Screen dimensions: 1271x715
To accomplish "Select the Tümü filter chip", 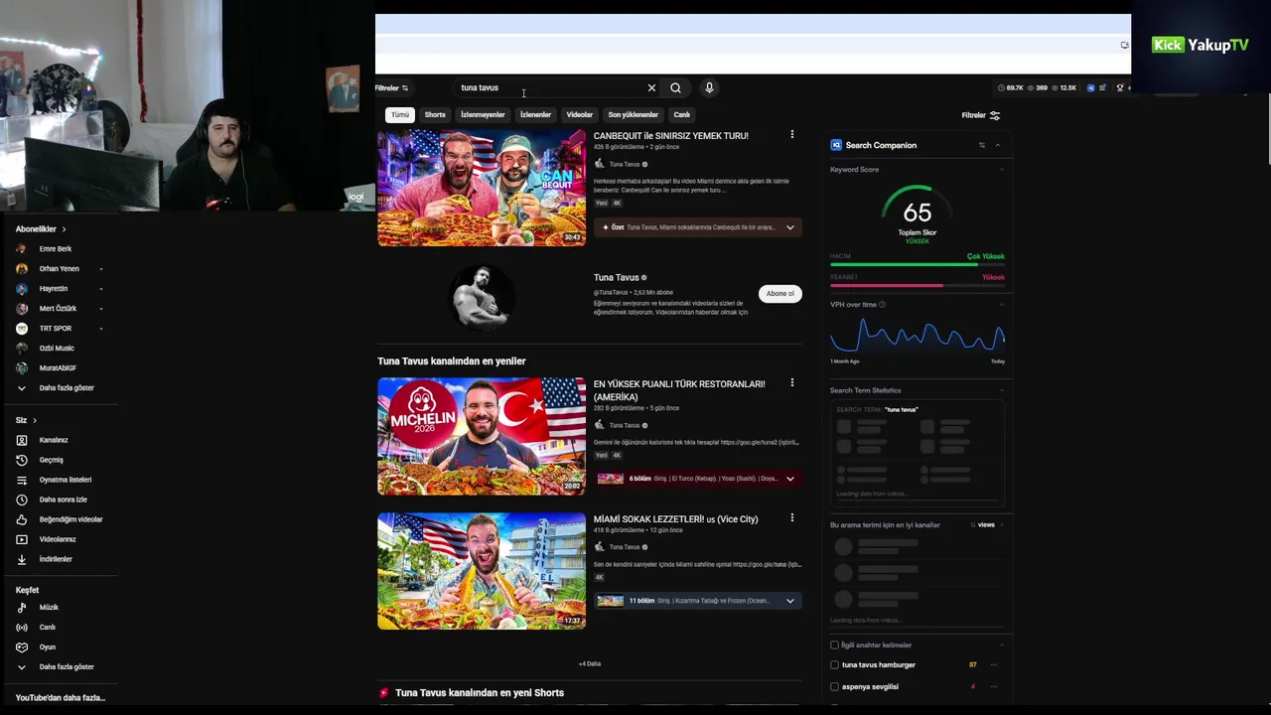I will pos(399,115).
